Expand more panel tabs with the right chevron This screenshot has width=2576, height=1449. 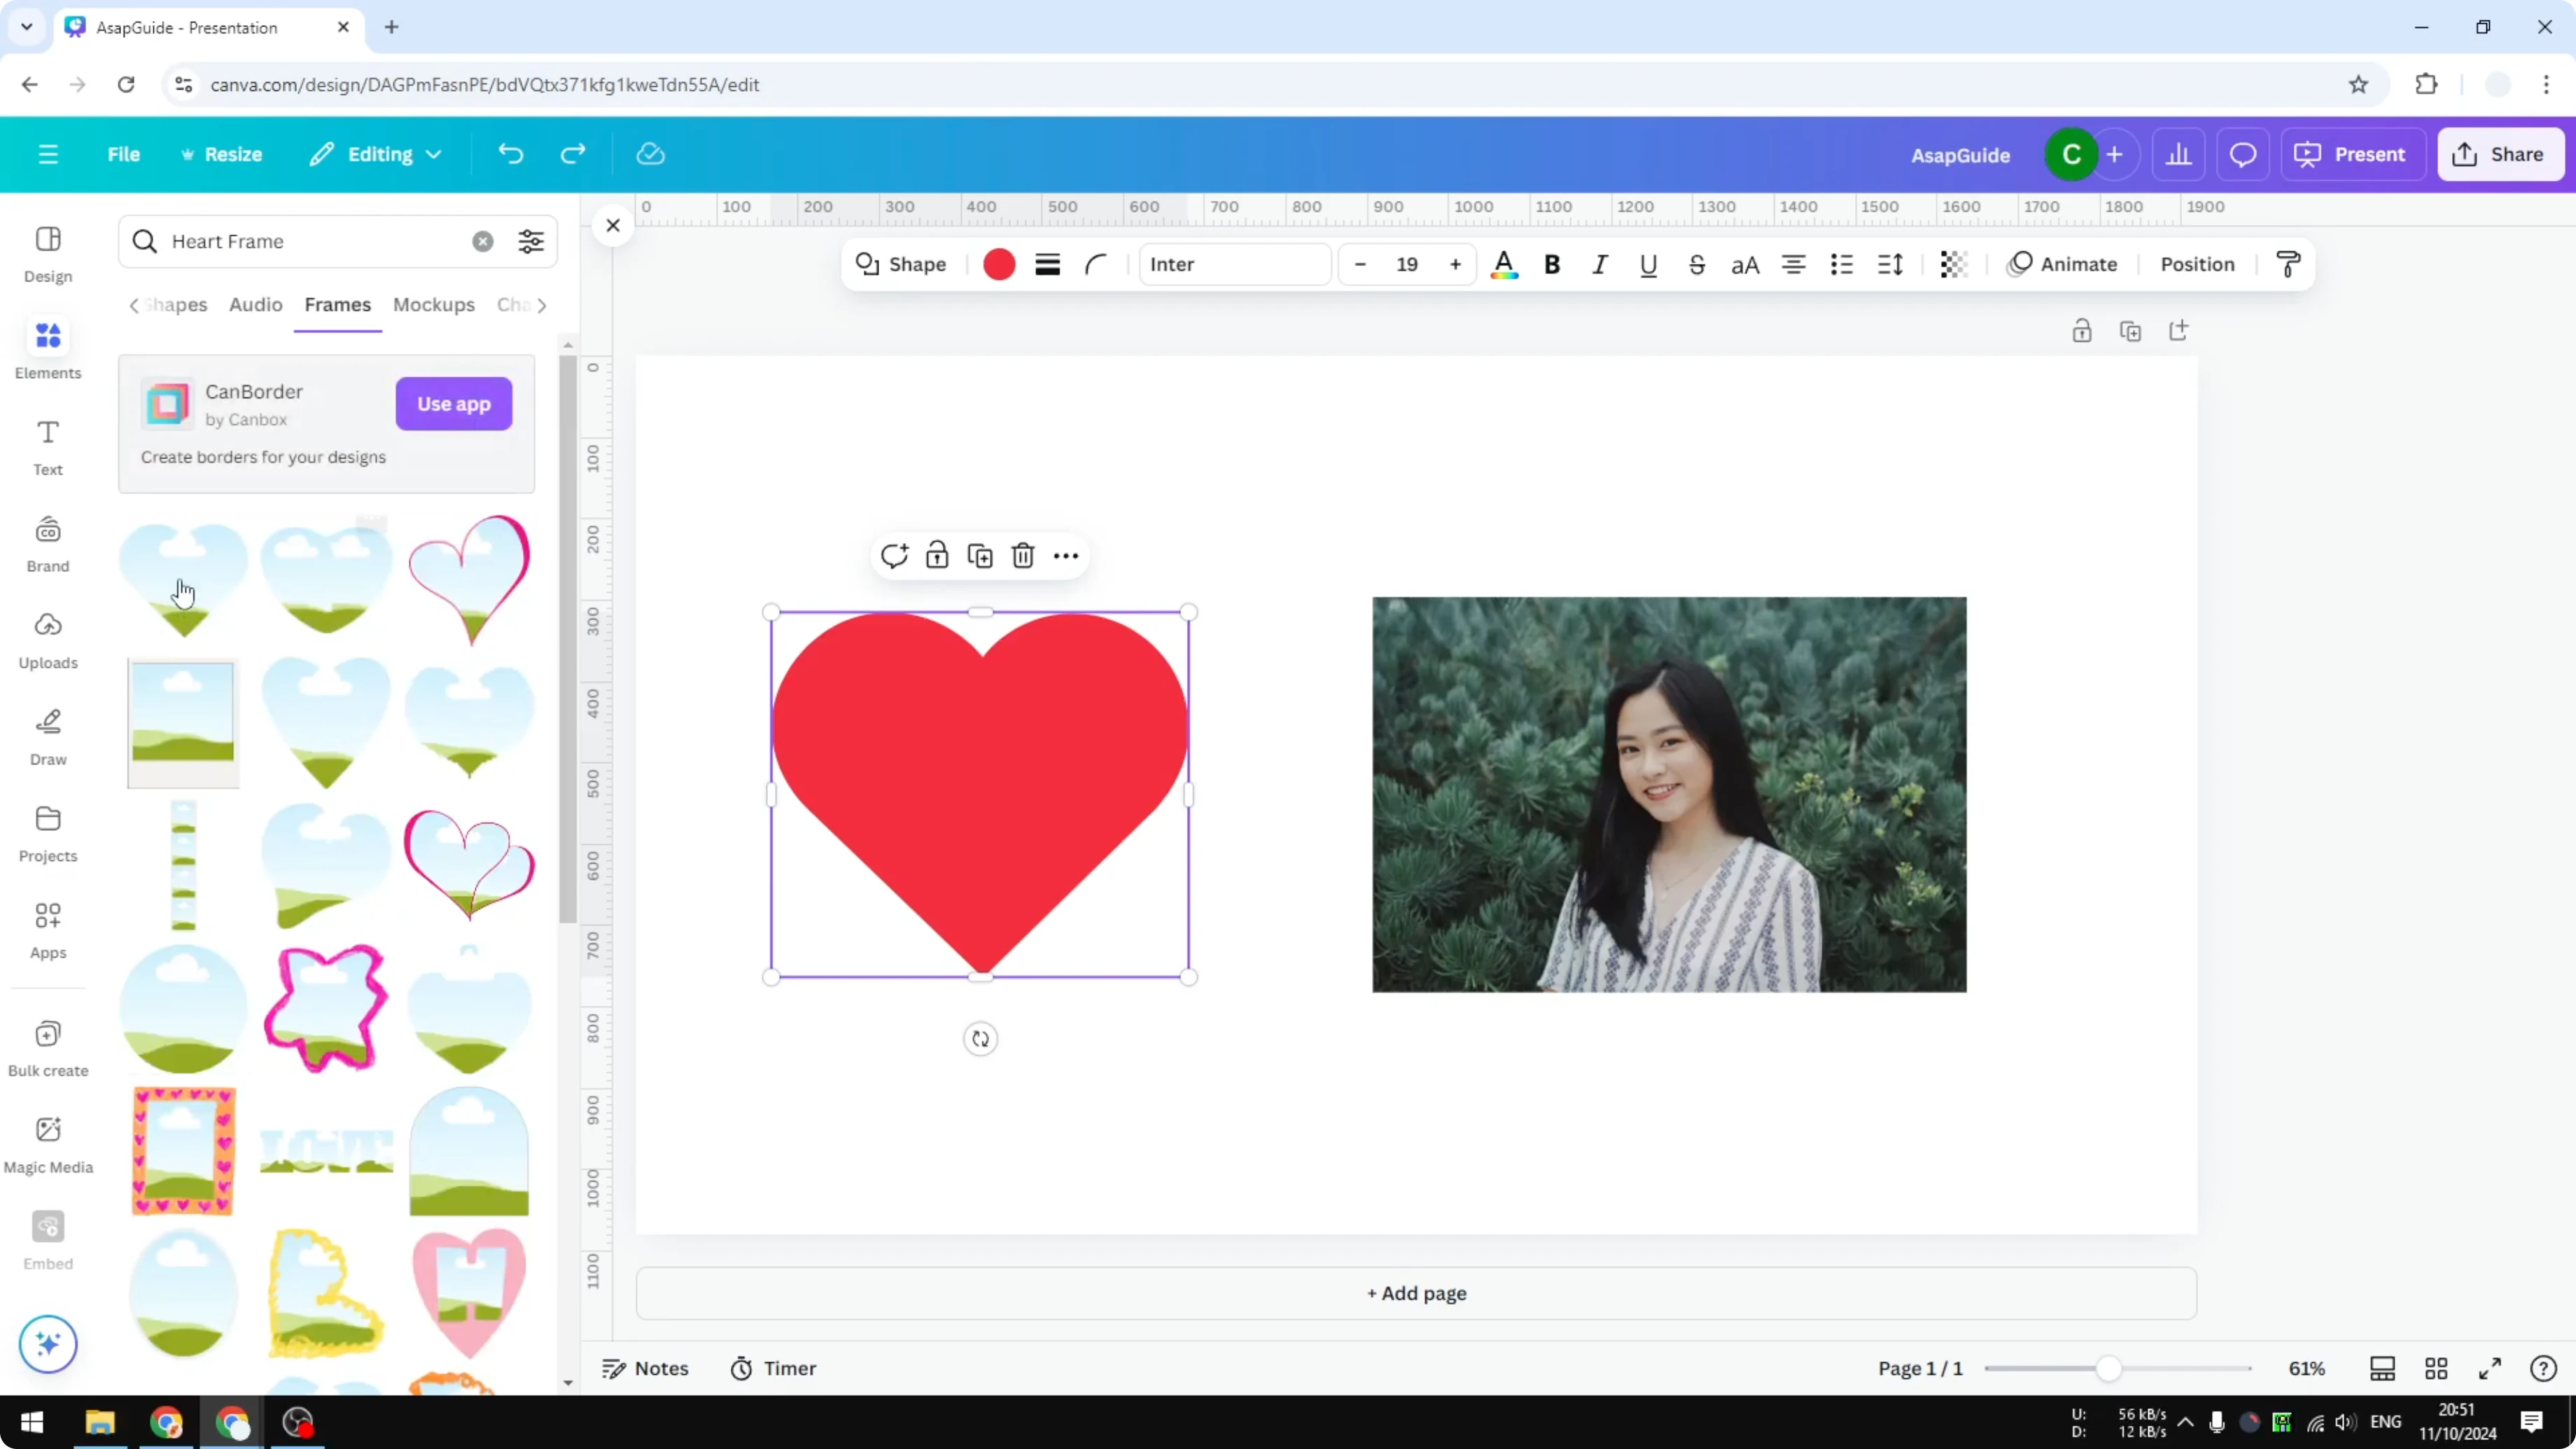(x=543, y=305)
